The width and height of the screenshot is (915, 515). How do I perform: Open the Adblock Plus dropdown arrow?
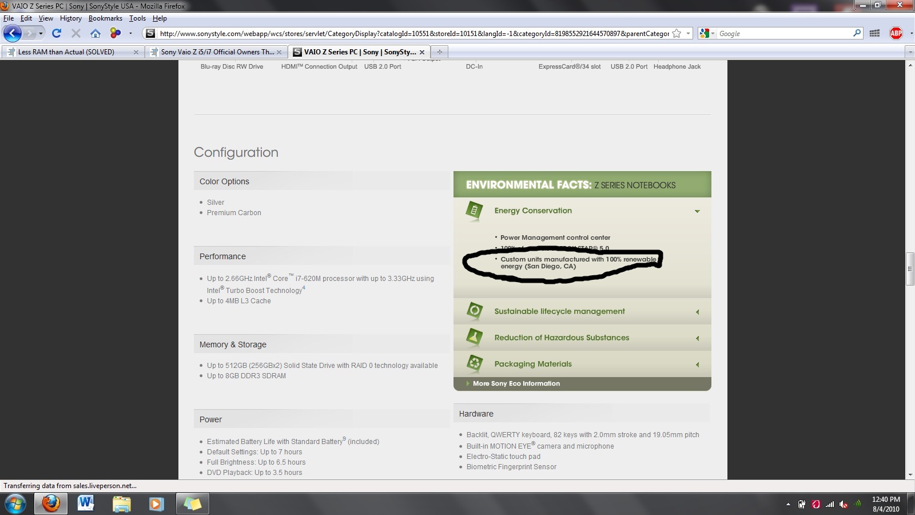coord(910,34)
